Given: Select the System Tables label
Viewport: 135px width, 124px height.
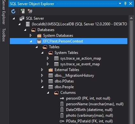Looking at the screenshot, I should pos(66,53).
